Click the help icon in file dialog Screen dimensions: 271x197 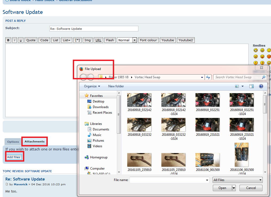(x=261, y=86)
